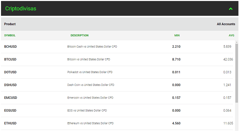The width and height of the screenshot is (239, 131).
Task: Select the BTCUSD symbol
Action: pyautogui.click(x=10, y=59)
